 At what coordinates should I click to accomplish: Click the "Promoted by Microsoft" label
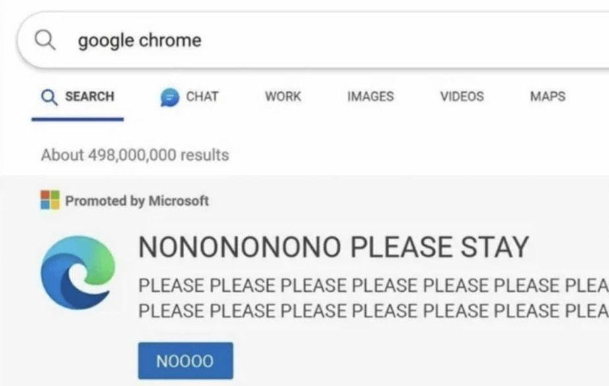coord(137,201)
